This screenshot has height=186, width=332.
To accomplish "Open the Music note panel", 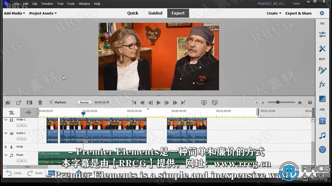I will (322, 135).
